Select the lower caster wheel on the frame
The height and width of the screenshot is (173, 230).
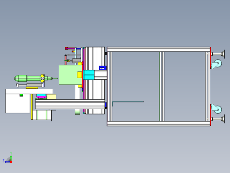[217, 109]
